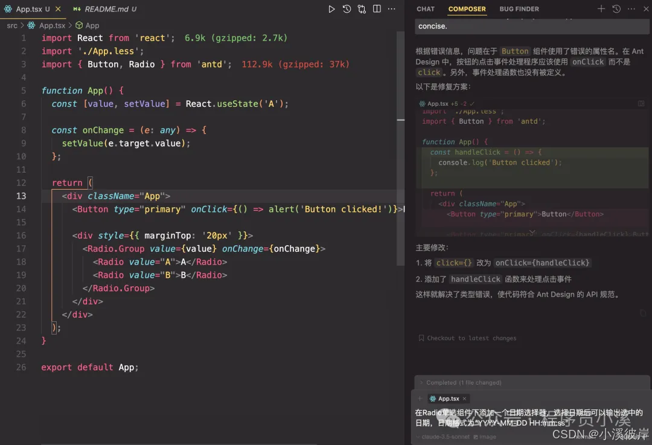Viewport: 652px width, 445px height.
Task: Expand the collapsed code block chevron
Action: 532,232
